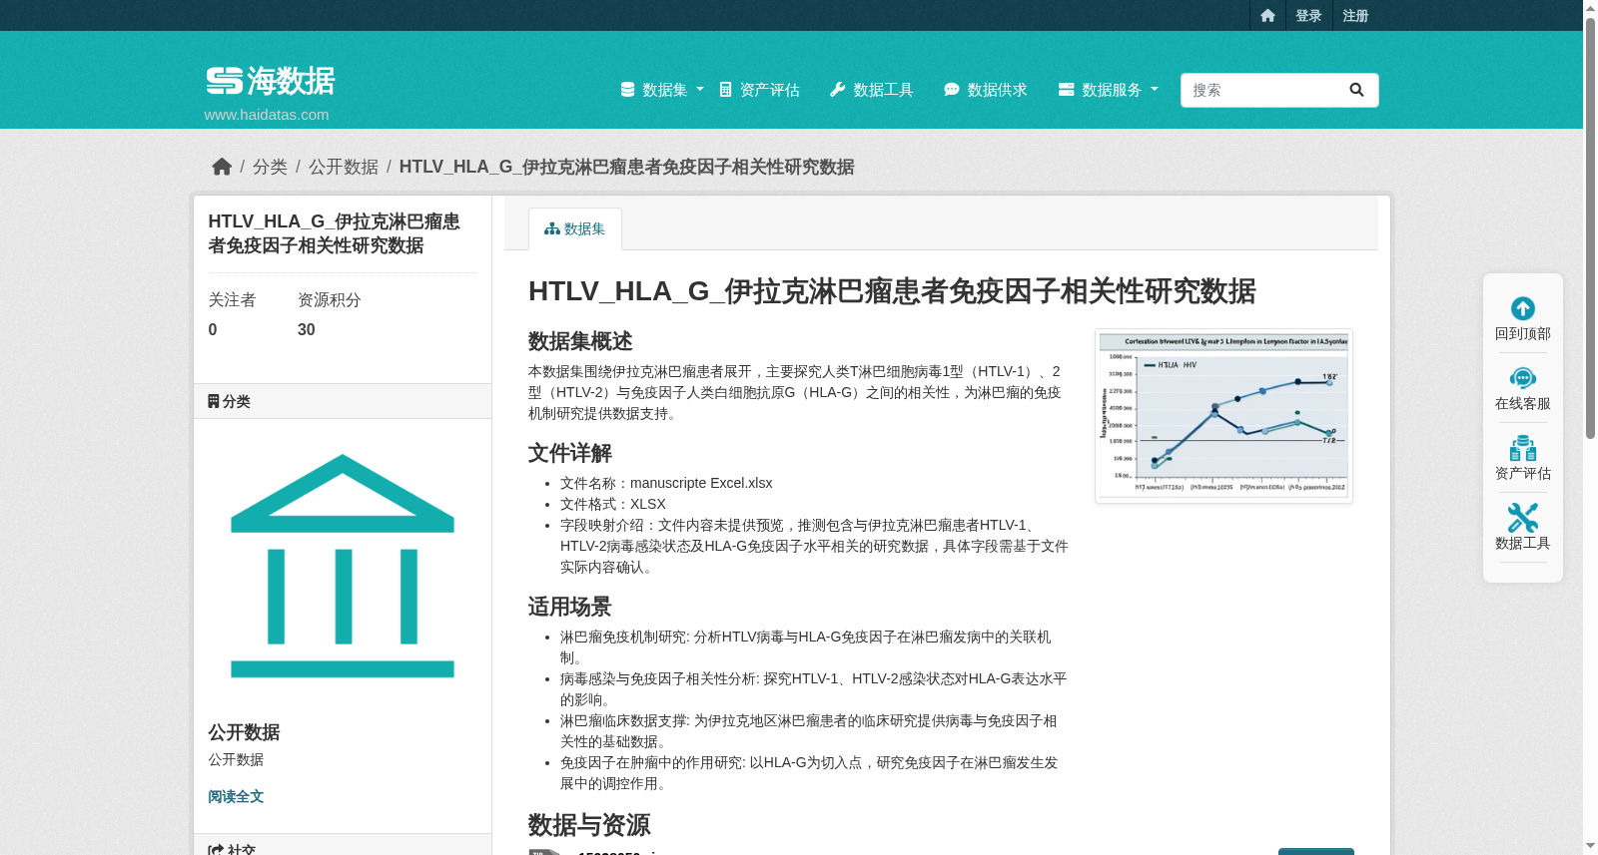Select the 数据集 tab

pos(575,228)
